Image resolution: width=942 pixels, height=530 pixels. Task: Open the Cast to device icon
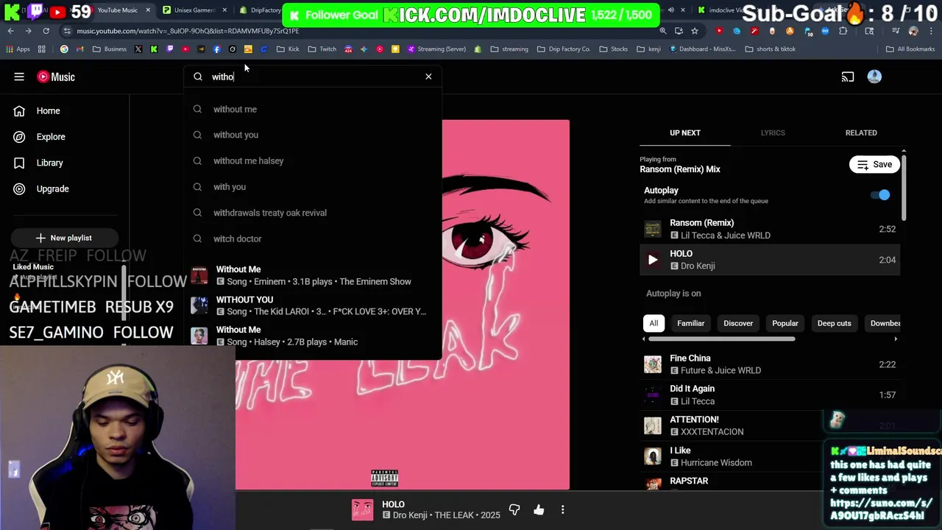pos(848,77)
